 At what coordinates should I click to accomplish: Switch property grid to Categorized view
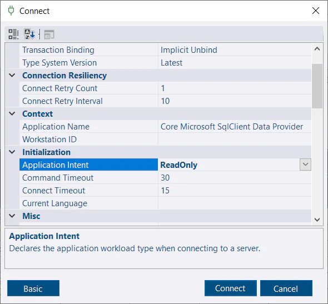(13, 34)
